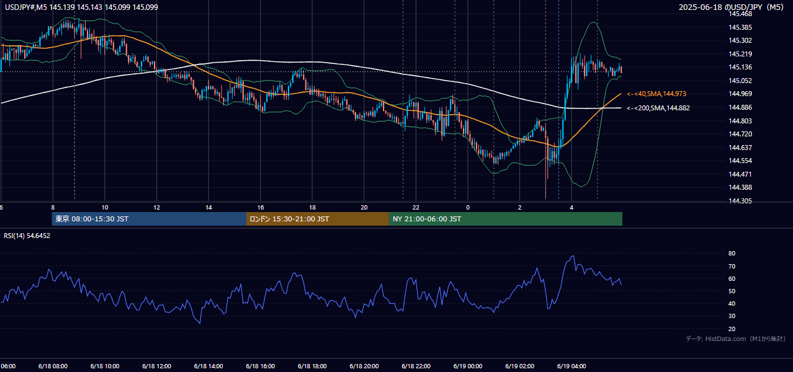
Task: Click the bottom time label 6/19 00:00
Action: (x=467, y=366)
